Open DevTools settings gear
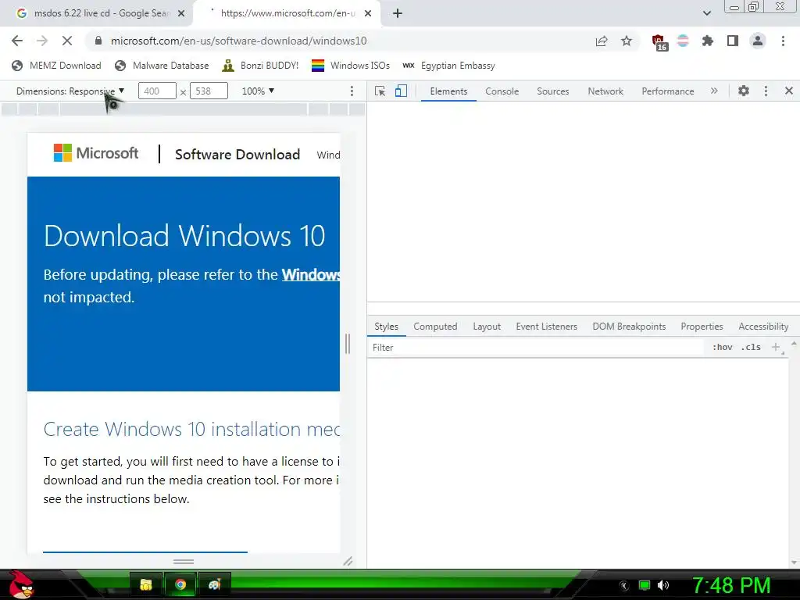The width and height of the screenshot is (800, 600). pos(744,91)
